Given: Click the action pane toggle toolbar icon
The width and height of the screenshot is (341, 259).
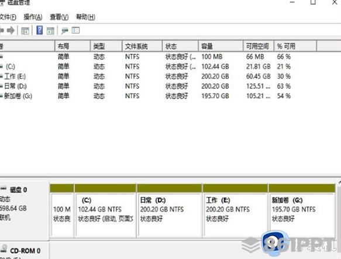Looking at the screenshot, I should 50,30.
